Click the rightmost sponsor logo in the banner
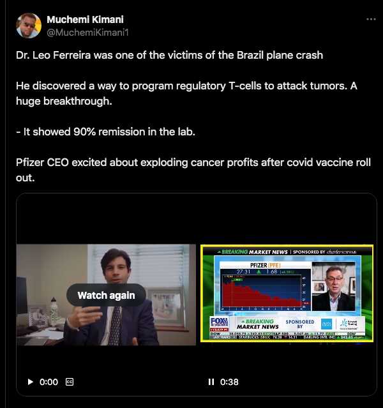Viewport: 383px width, 408px height. 349,324
